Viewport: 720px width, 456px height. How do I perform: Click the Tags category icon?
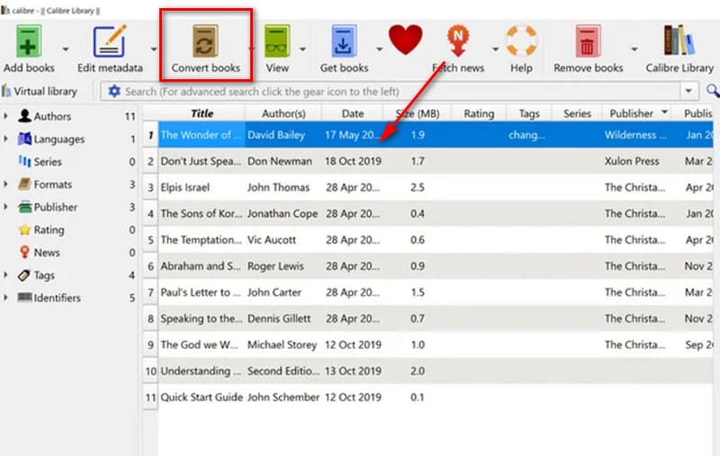tap(24, 275)
